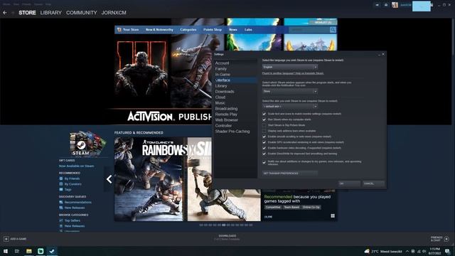Viewport: 455px width, 256px height.
Task: Open the language dropdown showing English
Action: (x=290, y=67)
